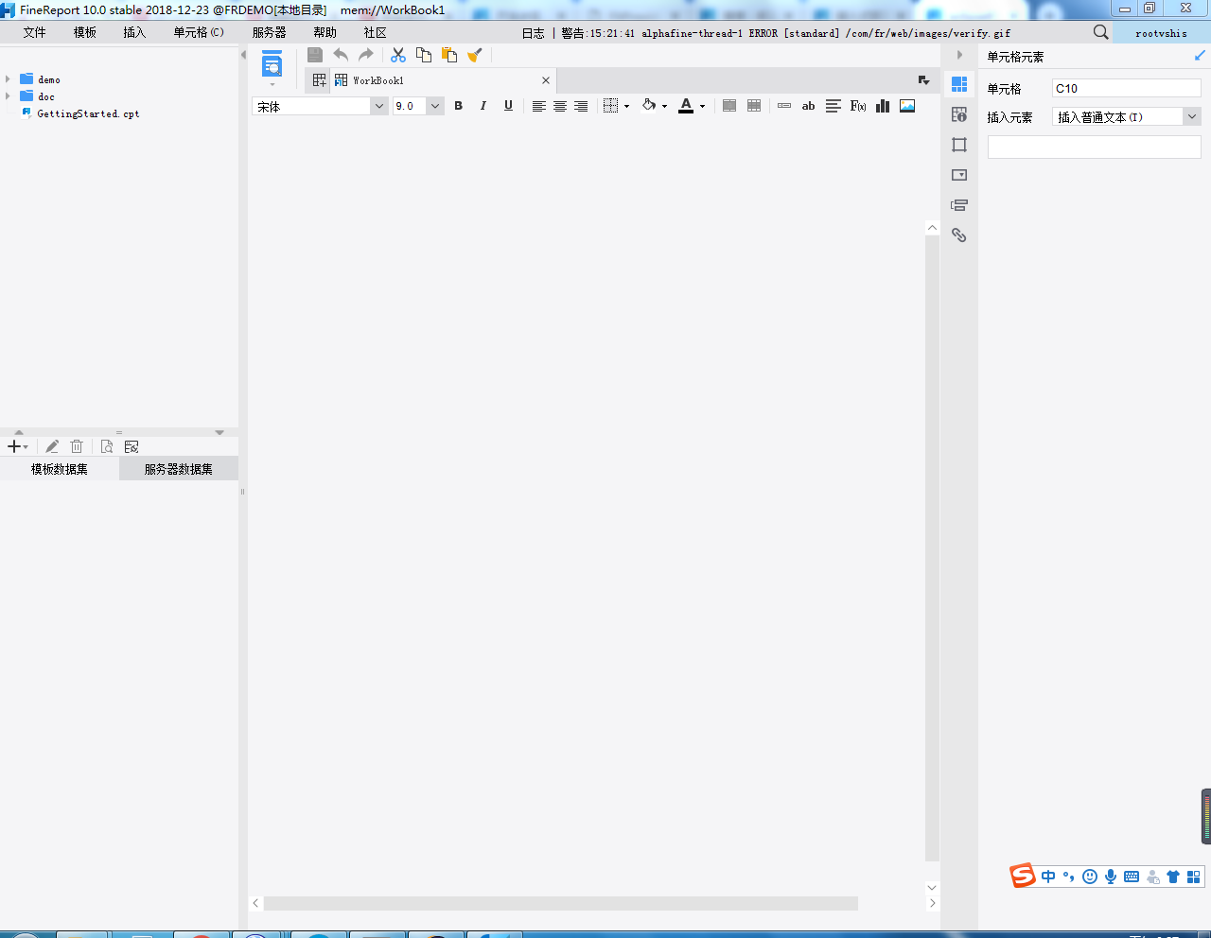1211x938 pixels.
Task: Open the 社区 menu
Action: (375, 32)
